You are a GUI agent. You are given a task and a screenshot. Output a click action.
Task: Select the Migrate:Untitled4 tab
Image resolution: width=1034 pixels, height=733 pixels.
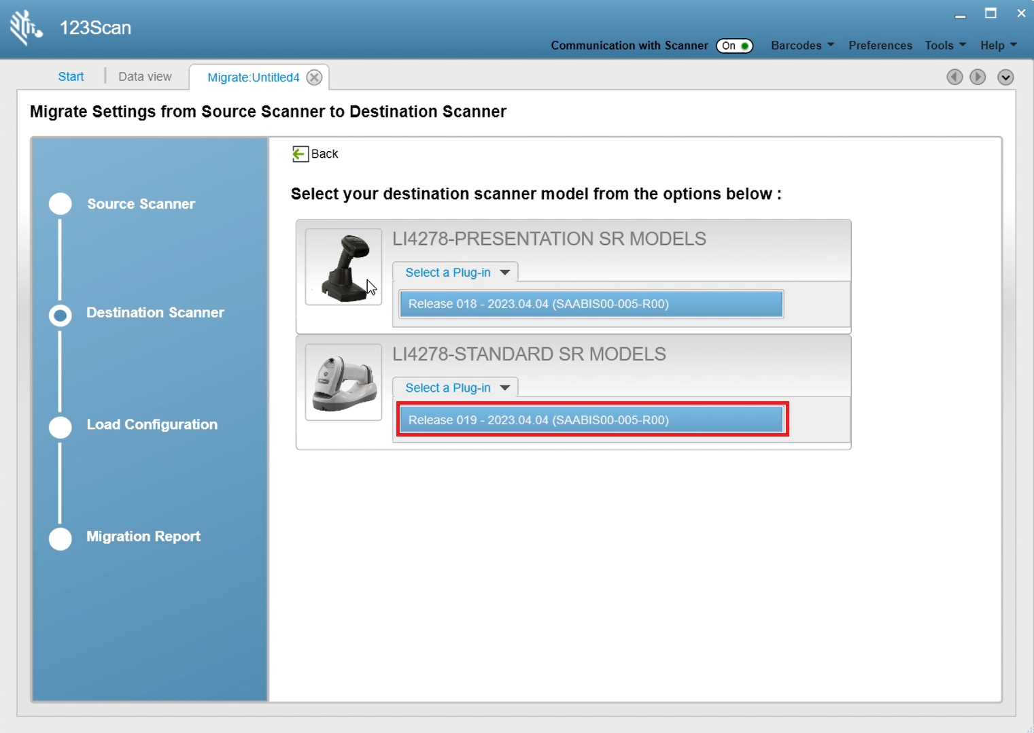click(254, 78)
